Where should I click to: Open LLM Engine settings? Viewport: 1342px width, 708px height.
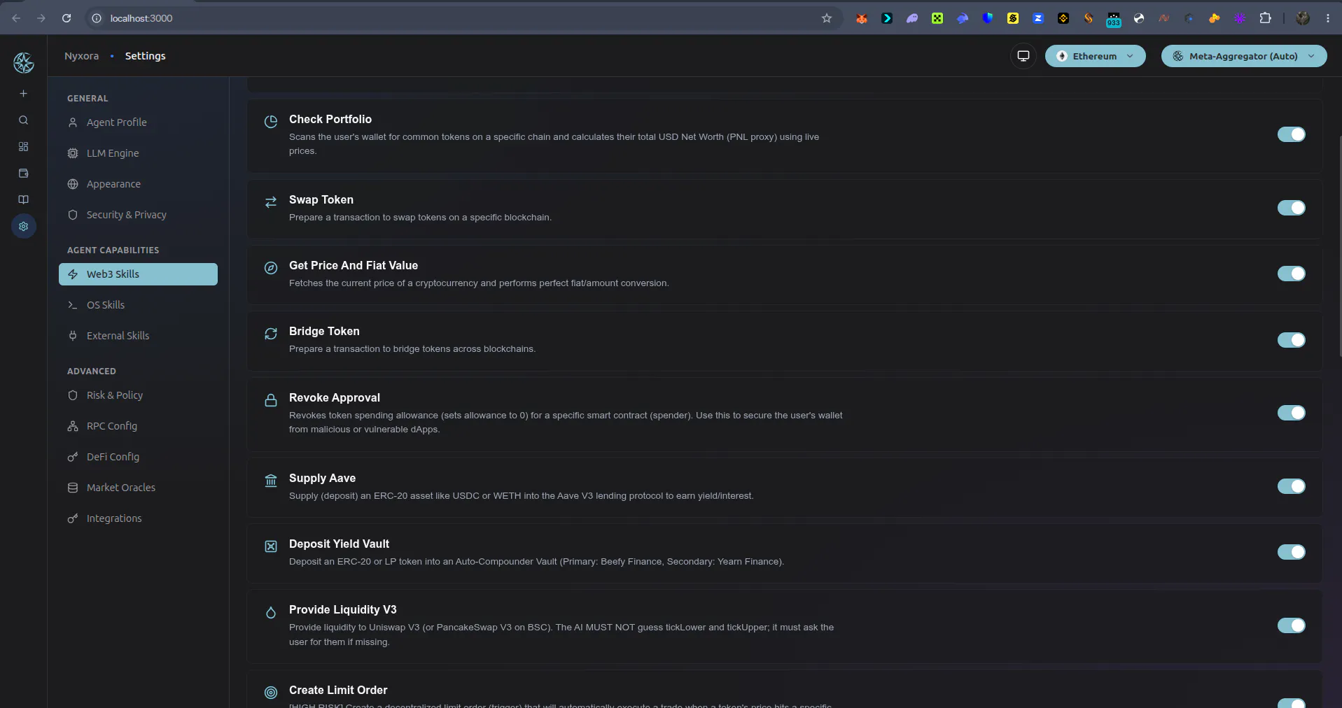pyautogui.click(x=138, y=153)
